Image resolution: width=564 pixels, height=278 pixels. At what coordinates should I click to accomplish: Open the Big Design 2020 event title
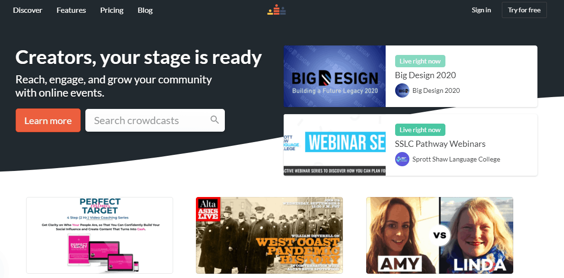pos(425,75)
